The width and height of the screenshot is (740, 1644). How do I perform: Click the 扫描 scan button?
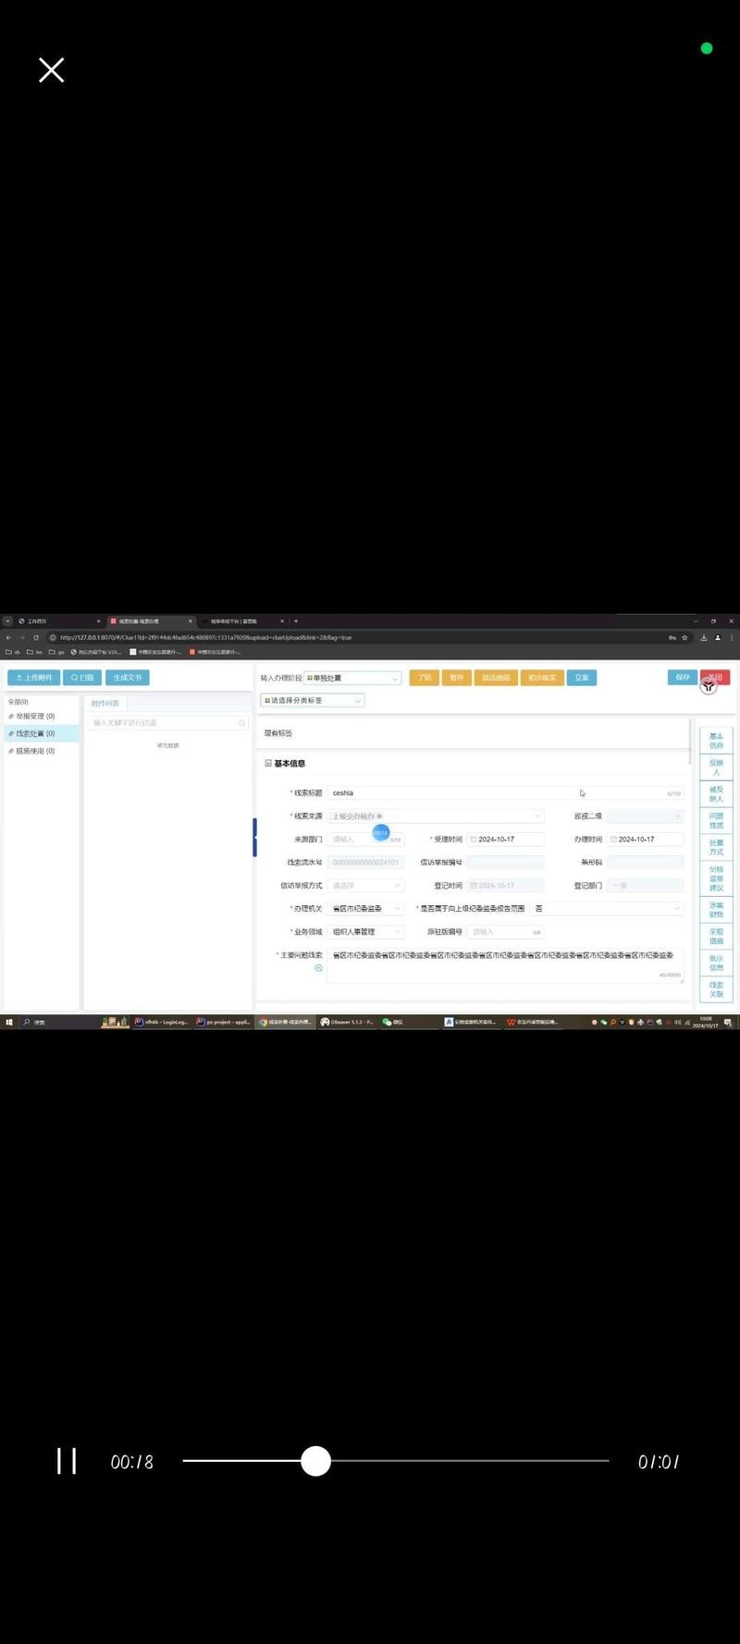click(82, 678)
